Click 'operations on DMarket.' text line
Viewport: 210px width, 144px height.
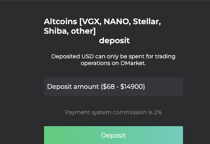coord(113,63)
